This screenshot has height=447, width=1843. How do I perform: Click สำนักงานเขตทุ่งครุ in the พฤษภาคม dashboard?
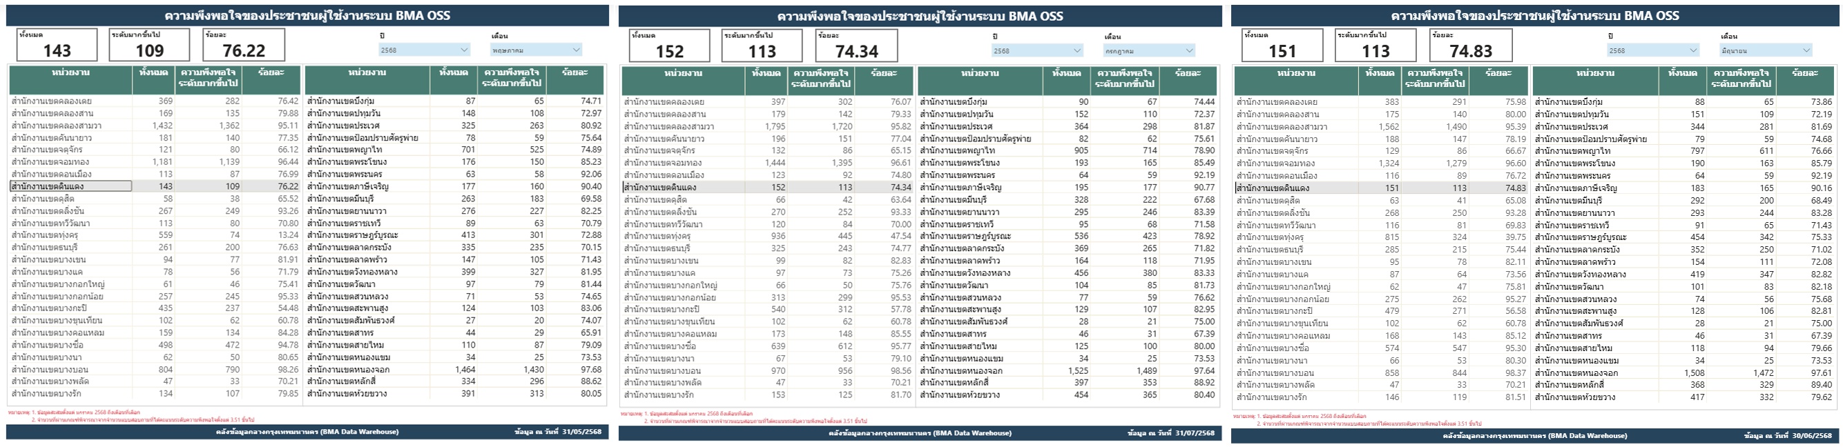(x=45, y=235)
